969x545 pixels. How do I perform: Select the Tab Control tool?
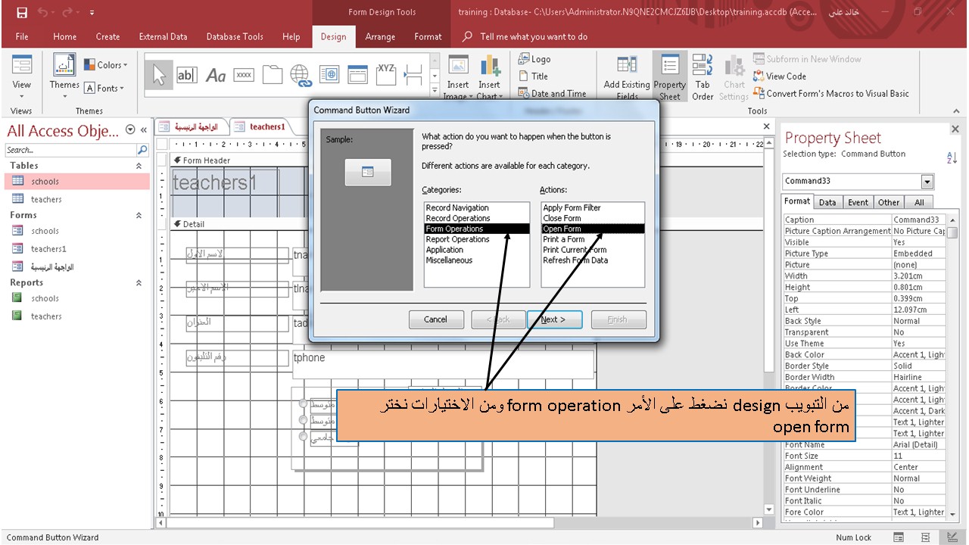point(273,74)
